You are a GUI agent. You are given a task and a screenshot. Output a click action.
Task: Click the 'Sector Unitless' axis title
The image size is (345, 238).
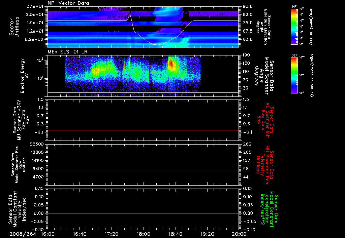[14, 27]
